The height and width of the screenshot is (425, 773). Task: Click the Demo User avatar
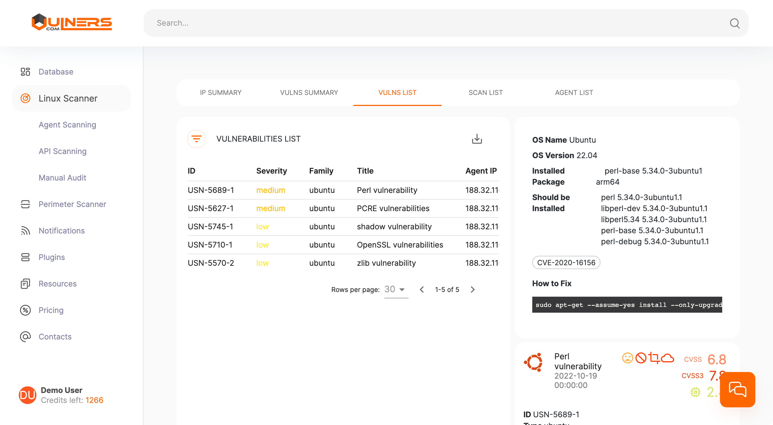(27, 395)
